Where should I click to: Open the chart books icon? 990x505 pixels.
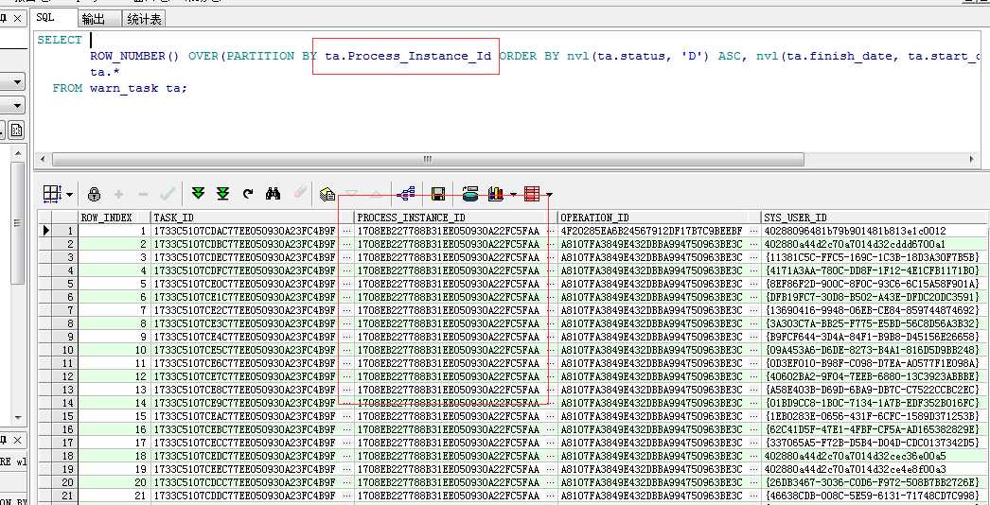click(496, 194)
